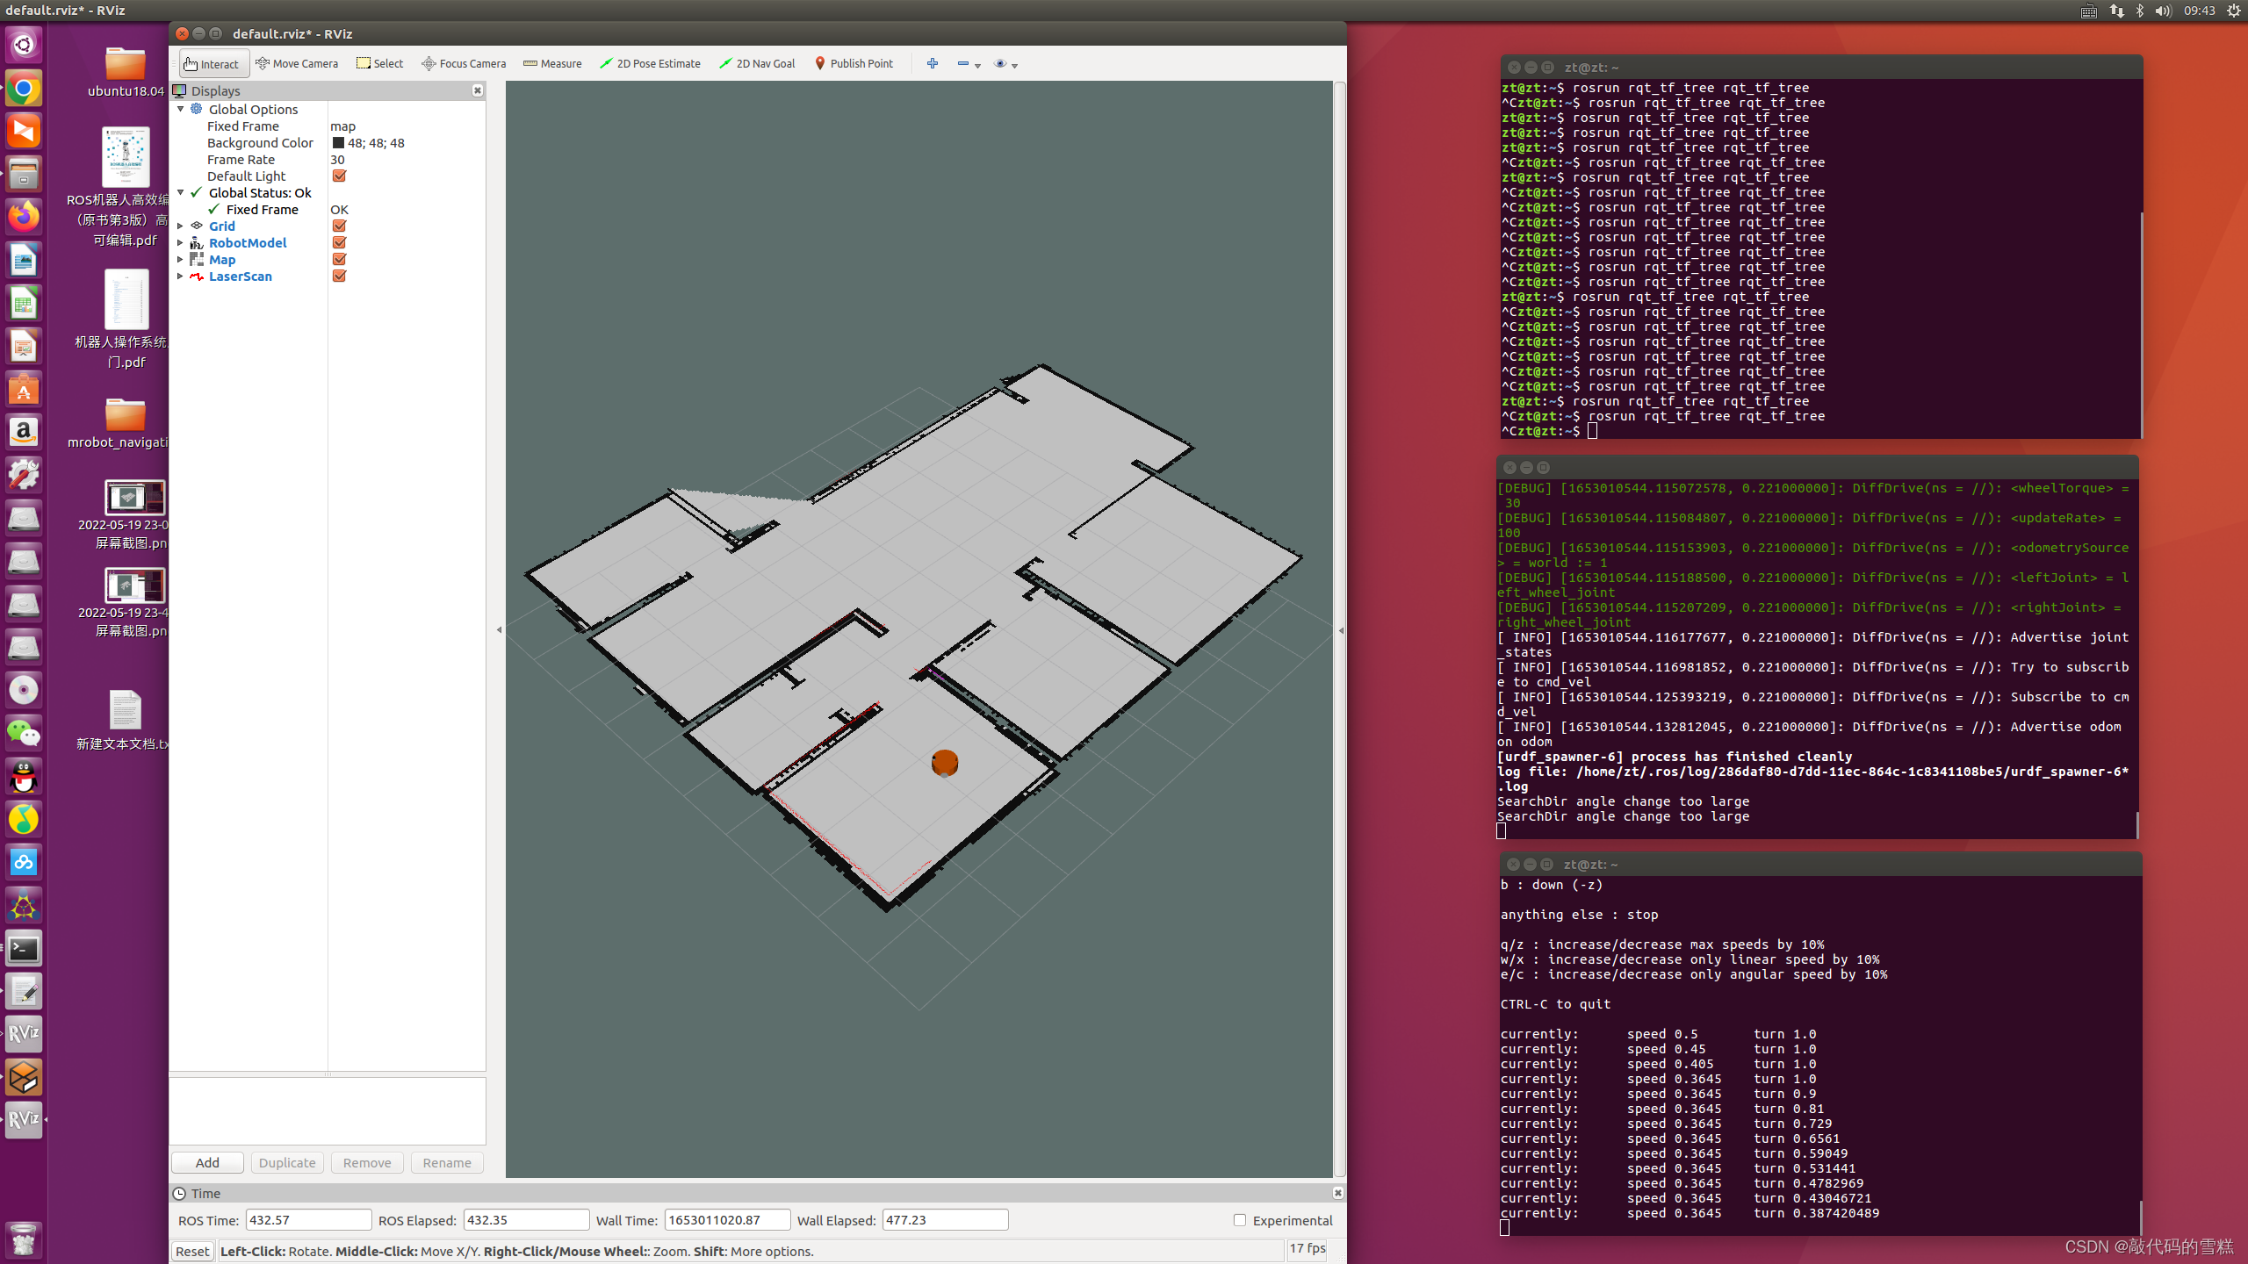The image size is (2248, 1264).
Task: Choose the Measure tool
Action: pyautogui.click(x=552, y=63)
